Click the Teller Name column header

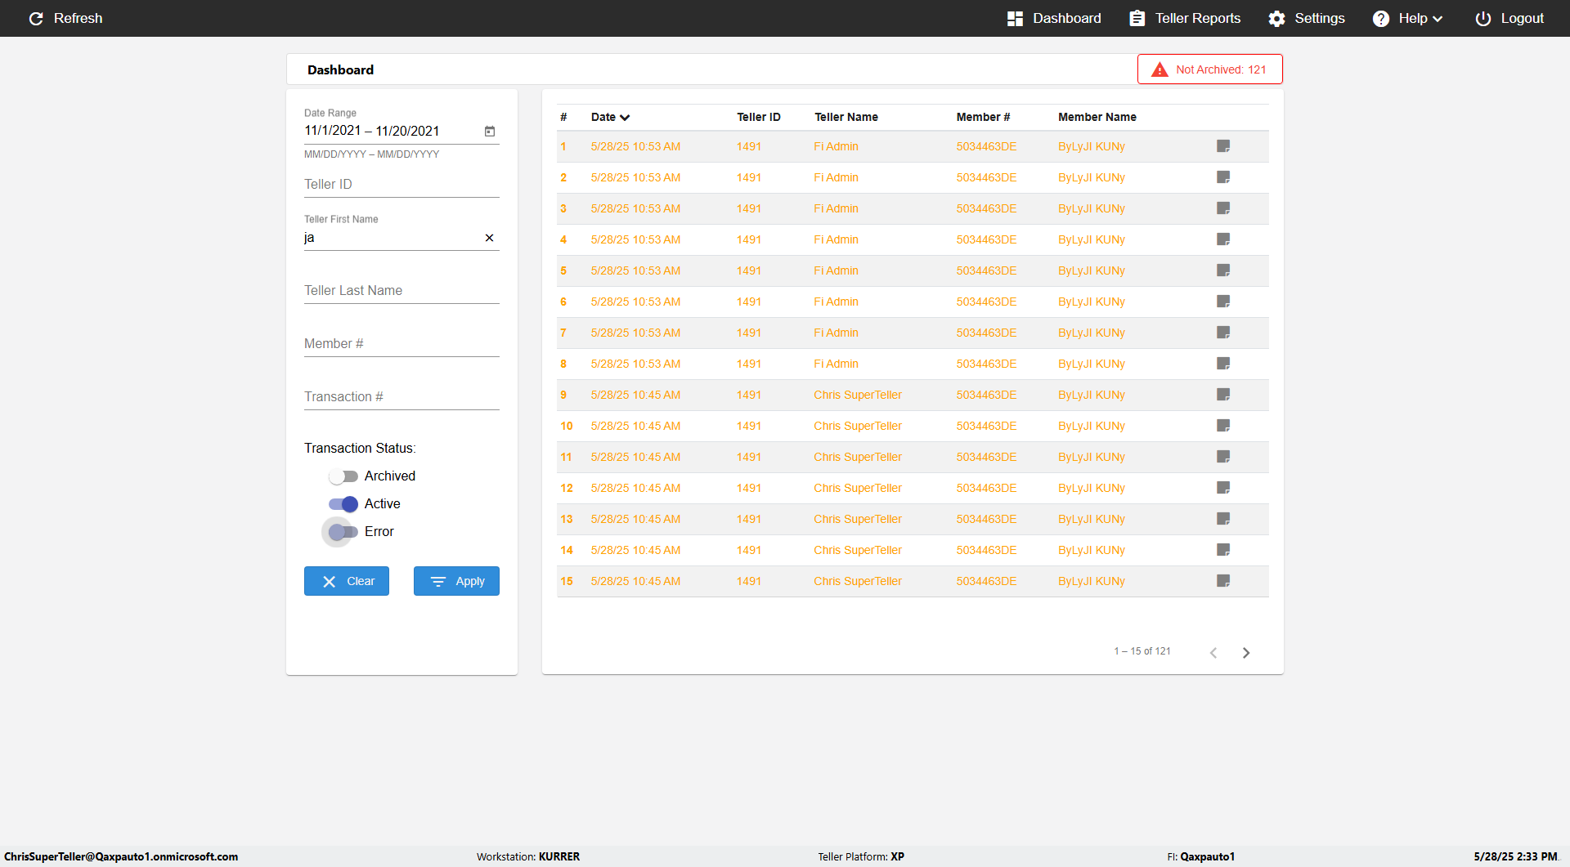(846, 117)
